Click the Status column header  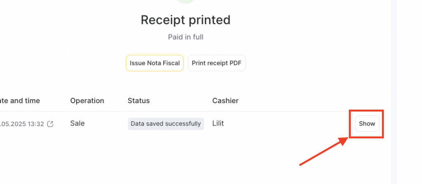[138, 101]
